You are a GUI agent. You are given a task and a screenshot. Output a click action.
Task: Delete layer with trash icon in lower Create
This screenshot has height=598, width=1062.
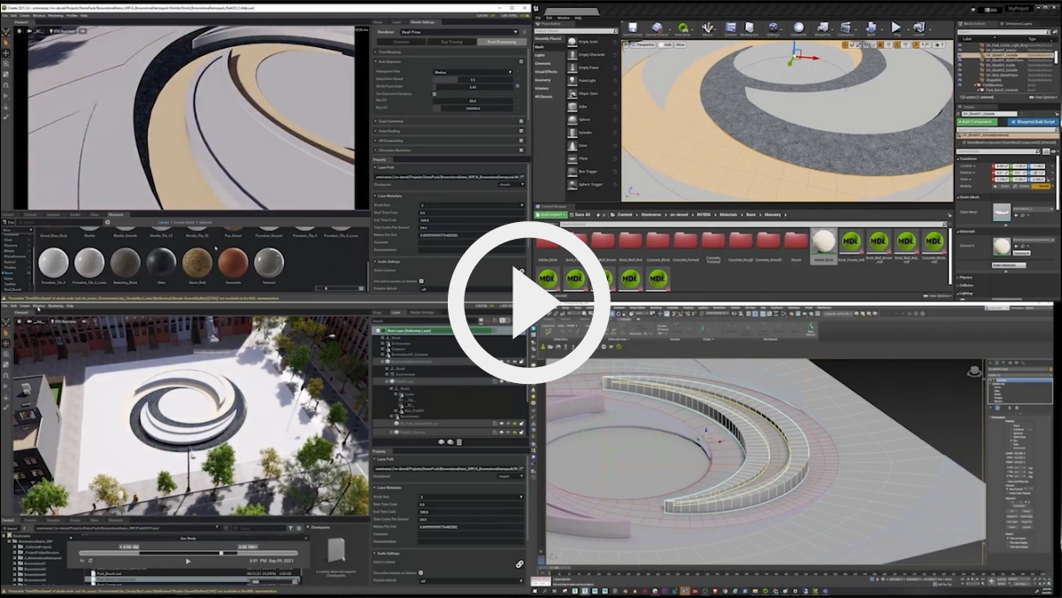coord(459,442)
